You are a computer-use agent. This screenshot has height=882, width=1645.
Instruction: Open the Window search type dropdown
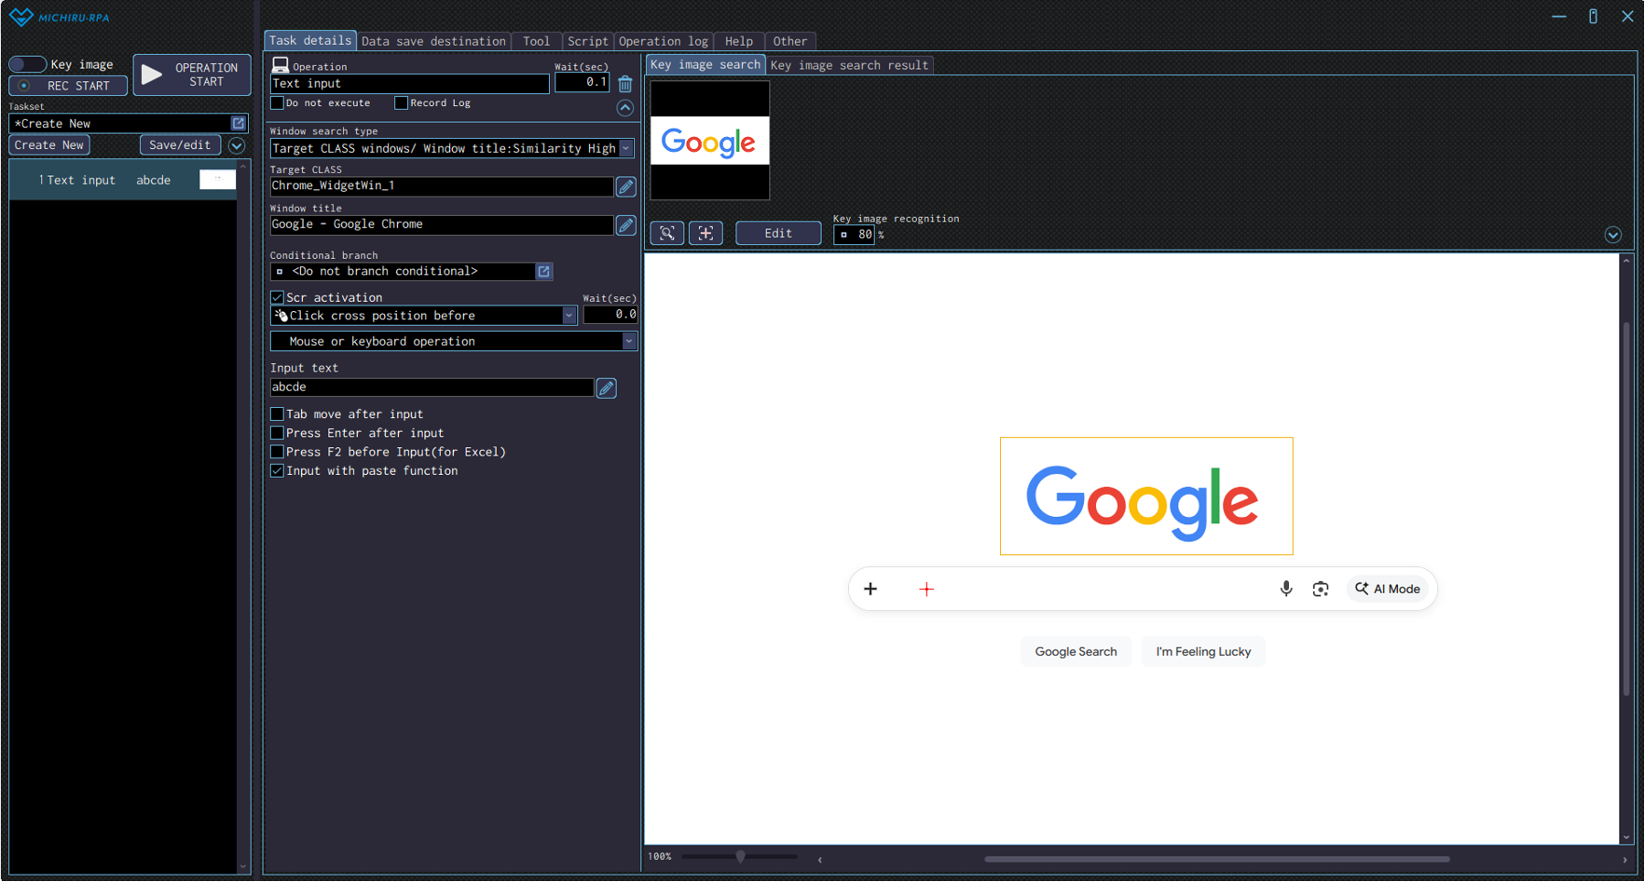pos(626,149)
